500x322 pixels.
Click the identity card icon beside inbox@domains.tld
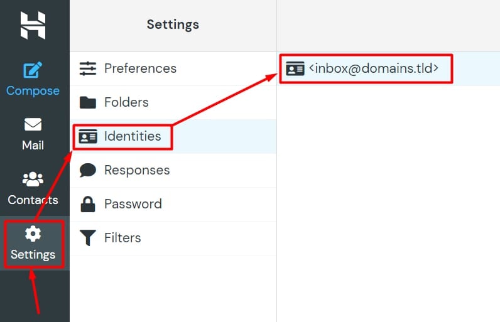[x=295, y=68]
